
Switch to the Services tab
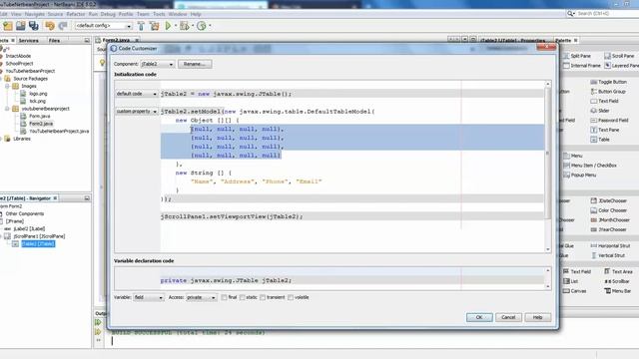point(29,41)
